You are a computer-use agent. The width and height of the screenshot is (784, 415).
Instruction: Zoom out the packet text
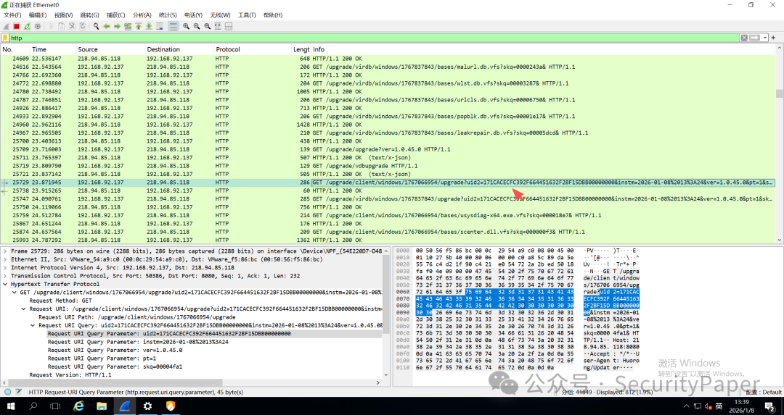tap(197, 26)
